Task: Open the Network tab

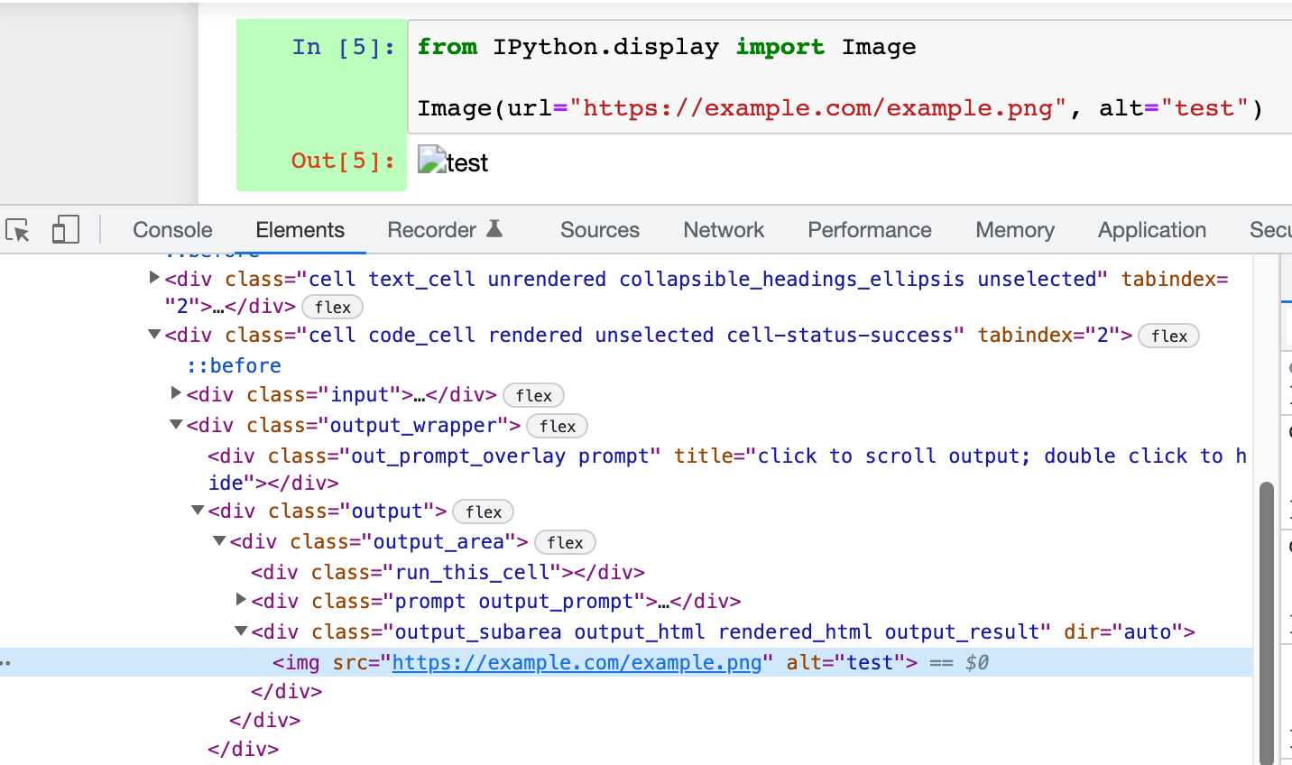Action: click(723, 230)
